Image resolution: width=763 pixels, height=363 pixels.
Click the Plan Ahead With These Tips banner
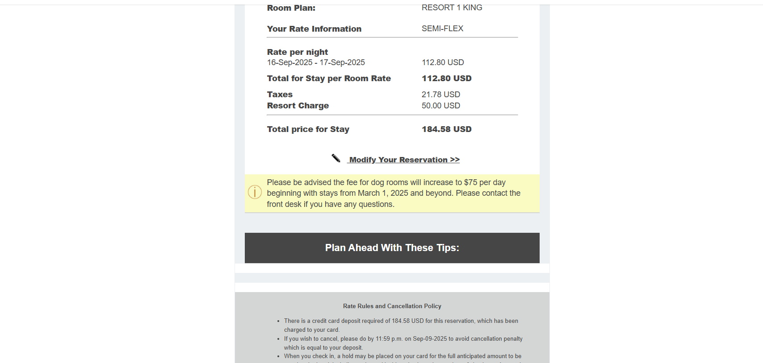pyautogui.click(x=392, y=248)
